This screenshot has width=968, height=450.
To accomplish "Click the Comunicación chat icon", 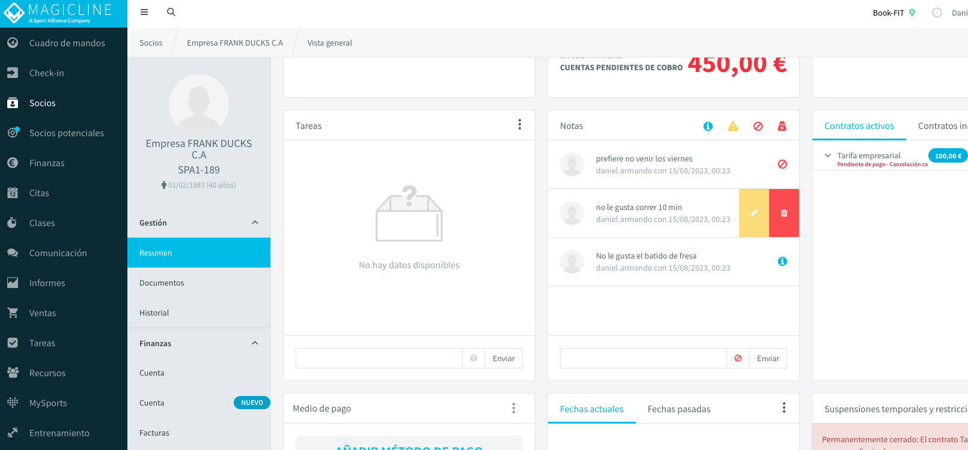I will [x=13, y=253].
